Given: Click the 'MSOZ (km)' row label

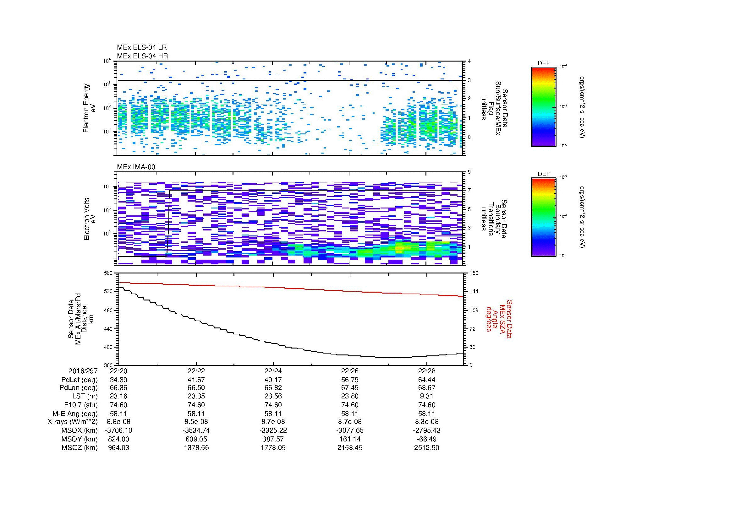Looking at the screenshot, I should pyautogui.click(x=80, y=448).
